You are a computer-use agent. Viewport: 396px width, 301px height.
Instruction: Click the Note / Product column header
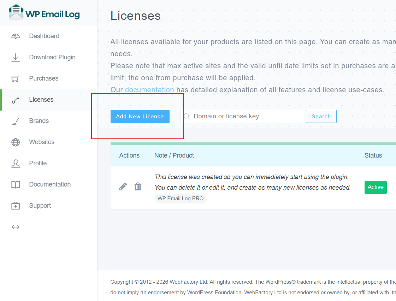pos(174,155)
